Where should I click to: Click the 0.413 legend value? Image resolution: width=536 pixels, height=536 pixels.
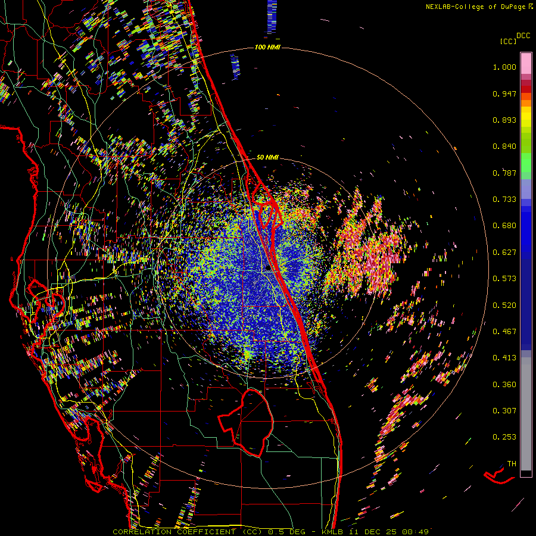point(504,358)
